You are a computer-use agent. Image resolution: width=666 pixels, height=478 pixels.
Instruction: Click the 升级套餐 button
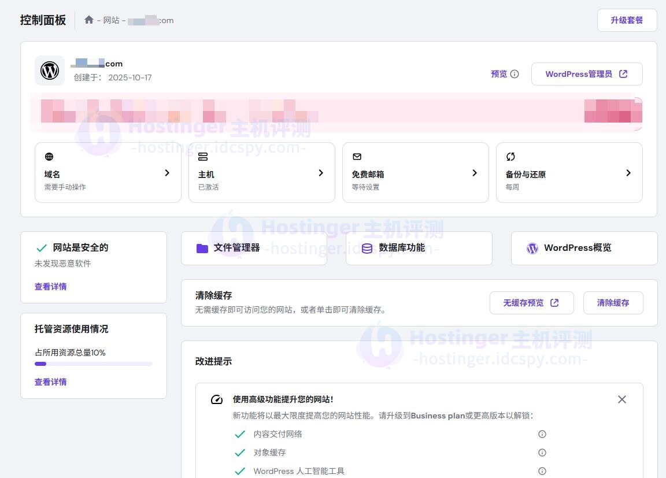[627, 20]
